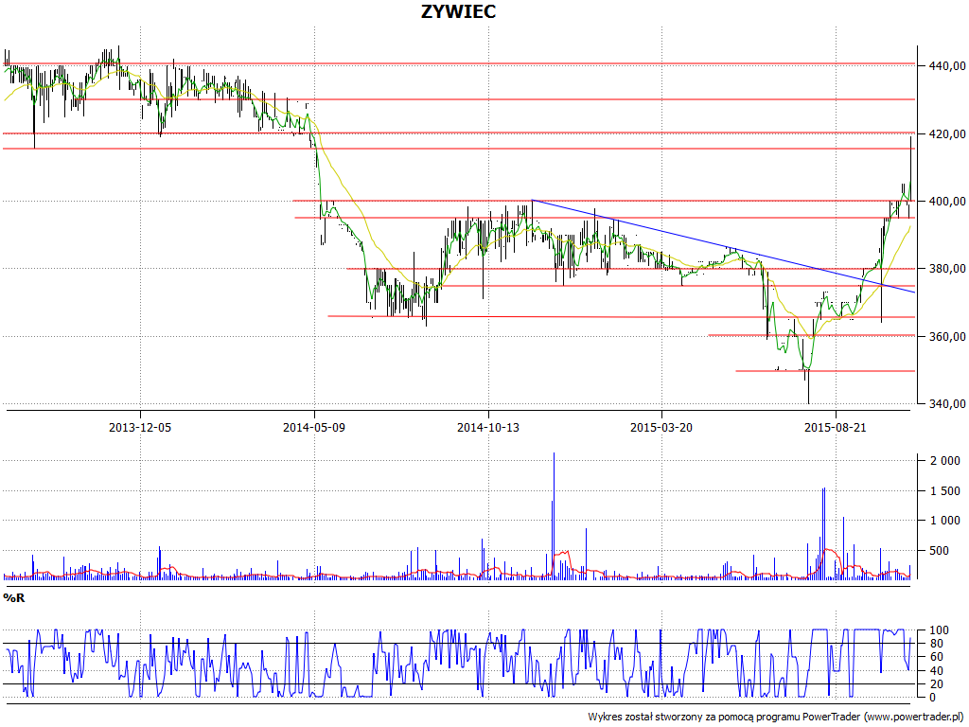Click the 2013-12-05 date label
Screen dimensions: 969x727
(x=140, y=427)
